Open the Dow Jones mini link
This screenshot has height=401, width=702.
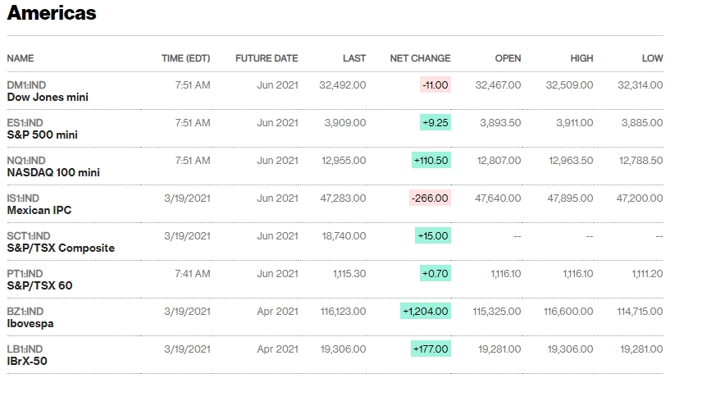click(x=48, y=97)
